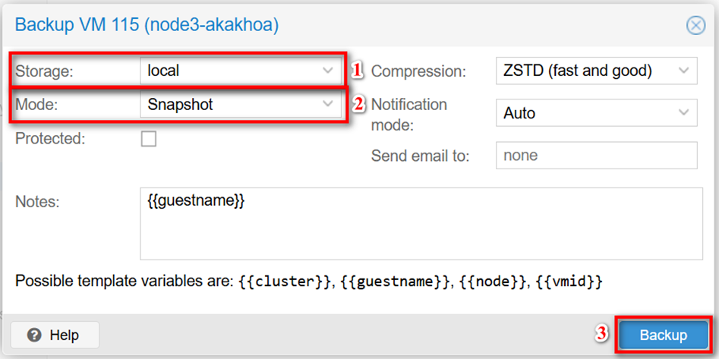Click the Help button text
The height and width of the screenshot is (359, 719).
[64, 335]
